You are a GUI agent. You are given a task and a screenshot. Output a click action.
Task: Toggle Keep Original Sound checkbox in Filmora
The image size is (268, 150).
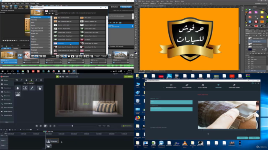point(151,127)
